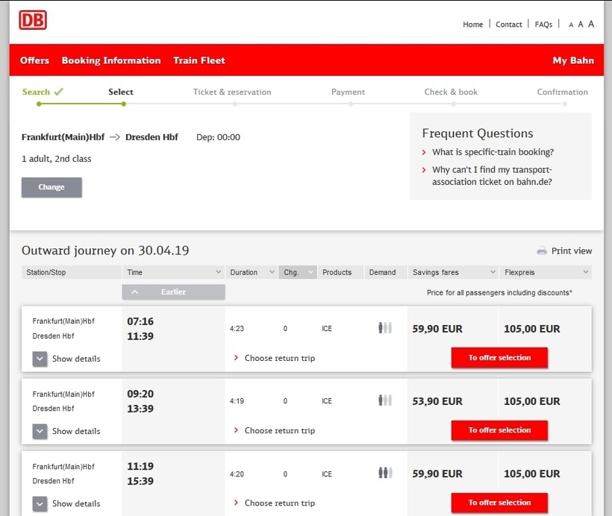Expand Show details for 11:19 departure

40,503
